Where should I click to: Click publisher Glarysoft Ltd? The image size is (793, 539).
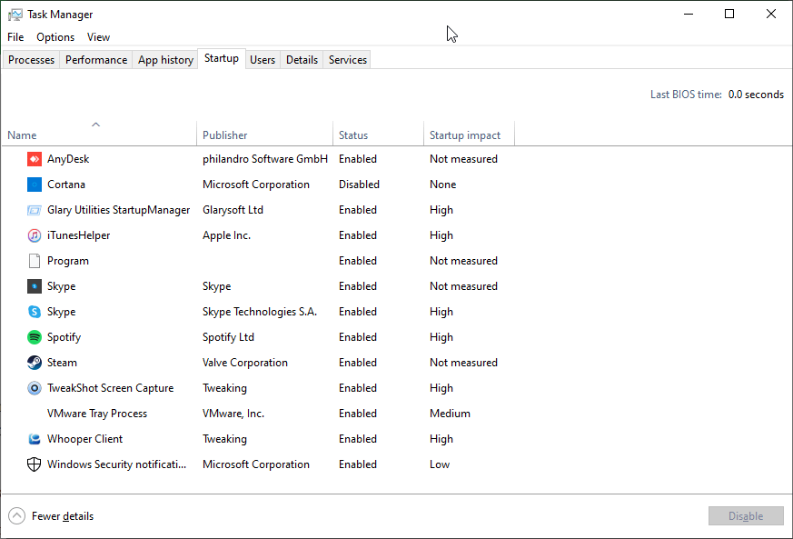click(233, 210)
